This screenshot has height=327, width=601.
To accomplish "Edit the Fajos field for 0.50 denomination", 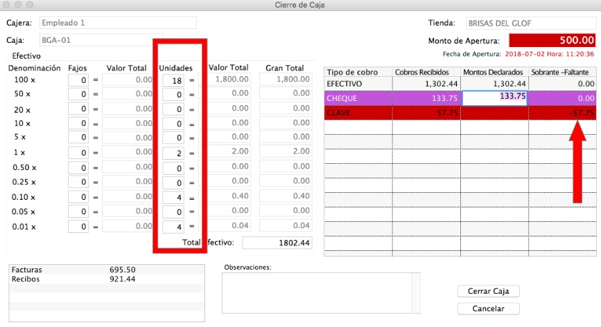I will [x=78, y=167].
